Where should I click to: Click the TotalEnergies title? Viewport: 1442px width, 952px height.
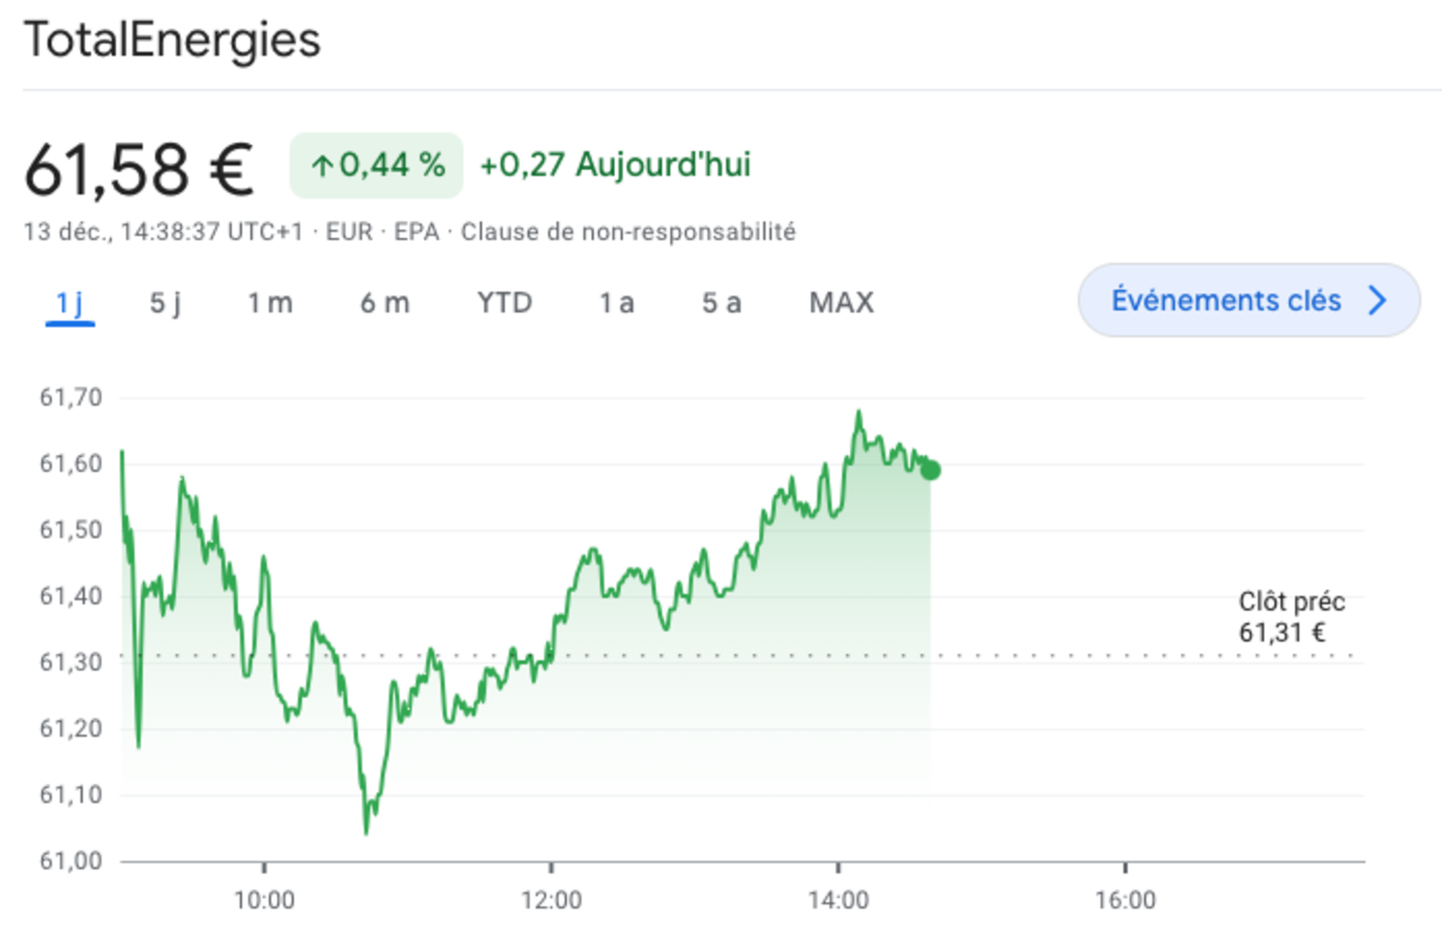pos(172,41)
